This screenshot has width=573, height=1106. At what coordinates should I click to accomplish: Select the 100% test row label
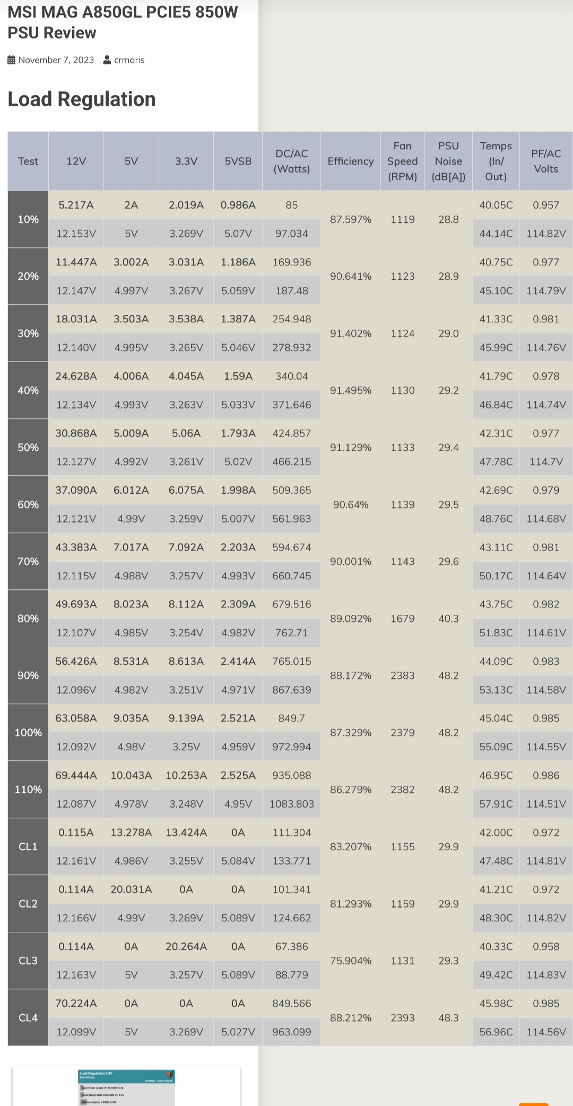point(28,732)
